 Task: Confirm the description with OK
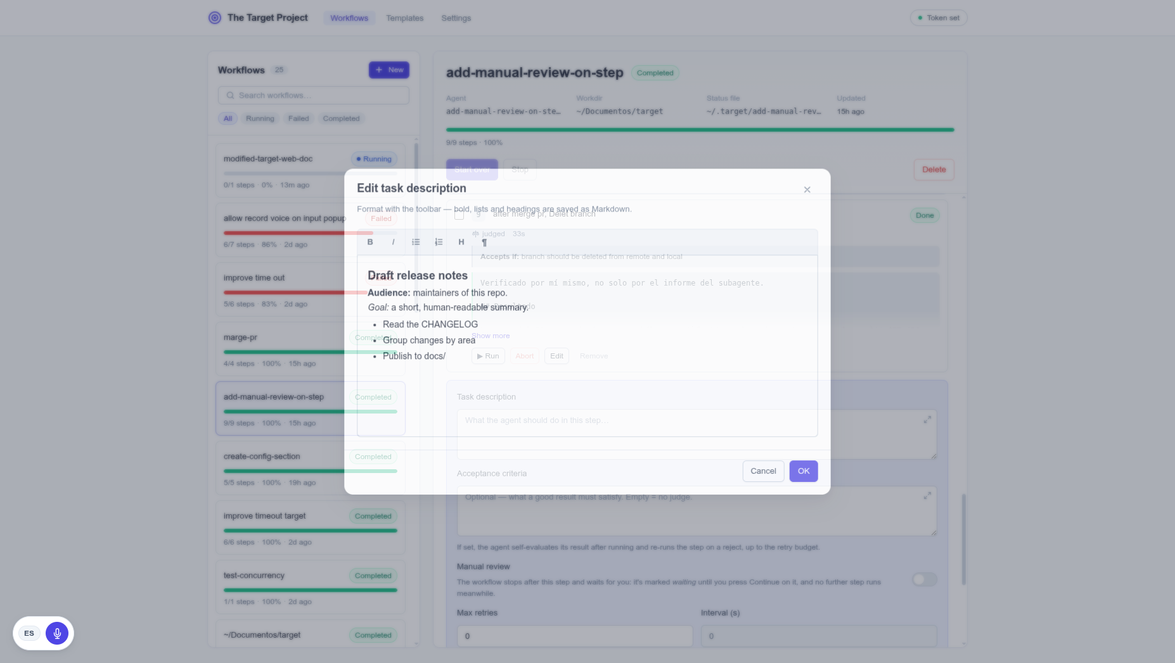(x=804, y=471)
